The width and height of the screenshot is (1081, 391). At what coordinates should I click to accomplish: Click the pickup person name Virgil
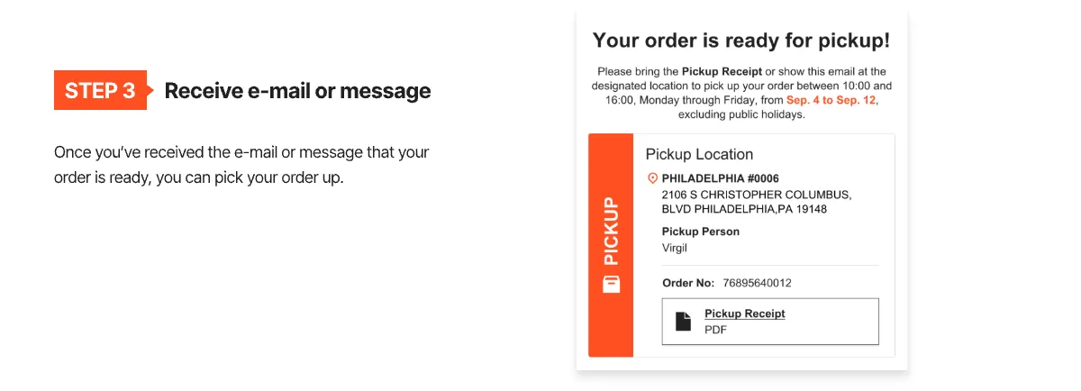[676, 248]
